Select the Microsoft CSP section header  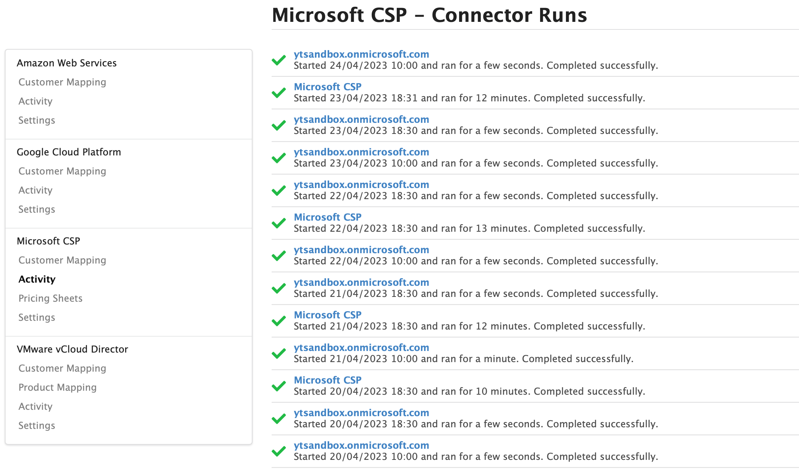48,240
